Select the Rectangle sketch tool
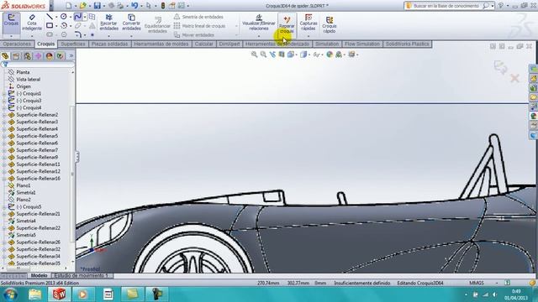This screenshot has width=538, height=302. 50,26
